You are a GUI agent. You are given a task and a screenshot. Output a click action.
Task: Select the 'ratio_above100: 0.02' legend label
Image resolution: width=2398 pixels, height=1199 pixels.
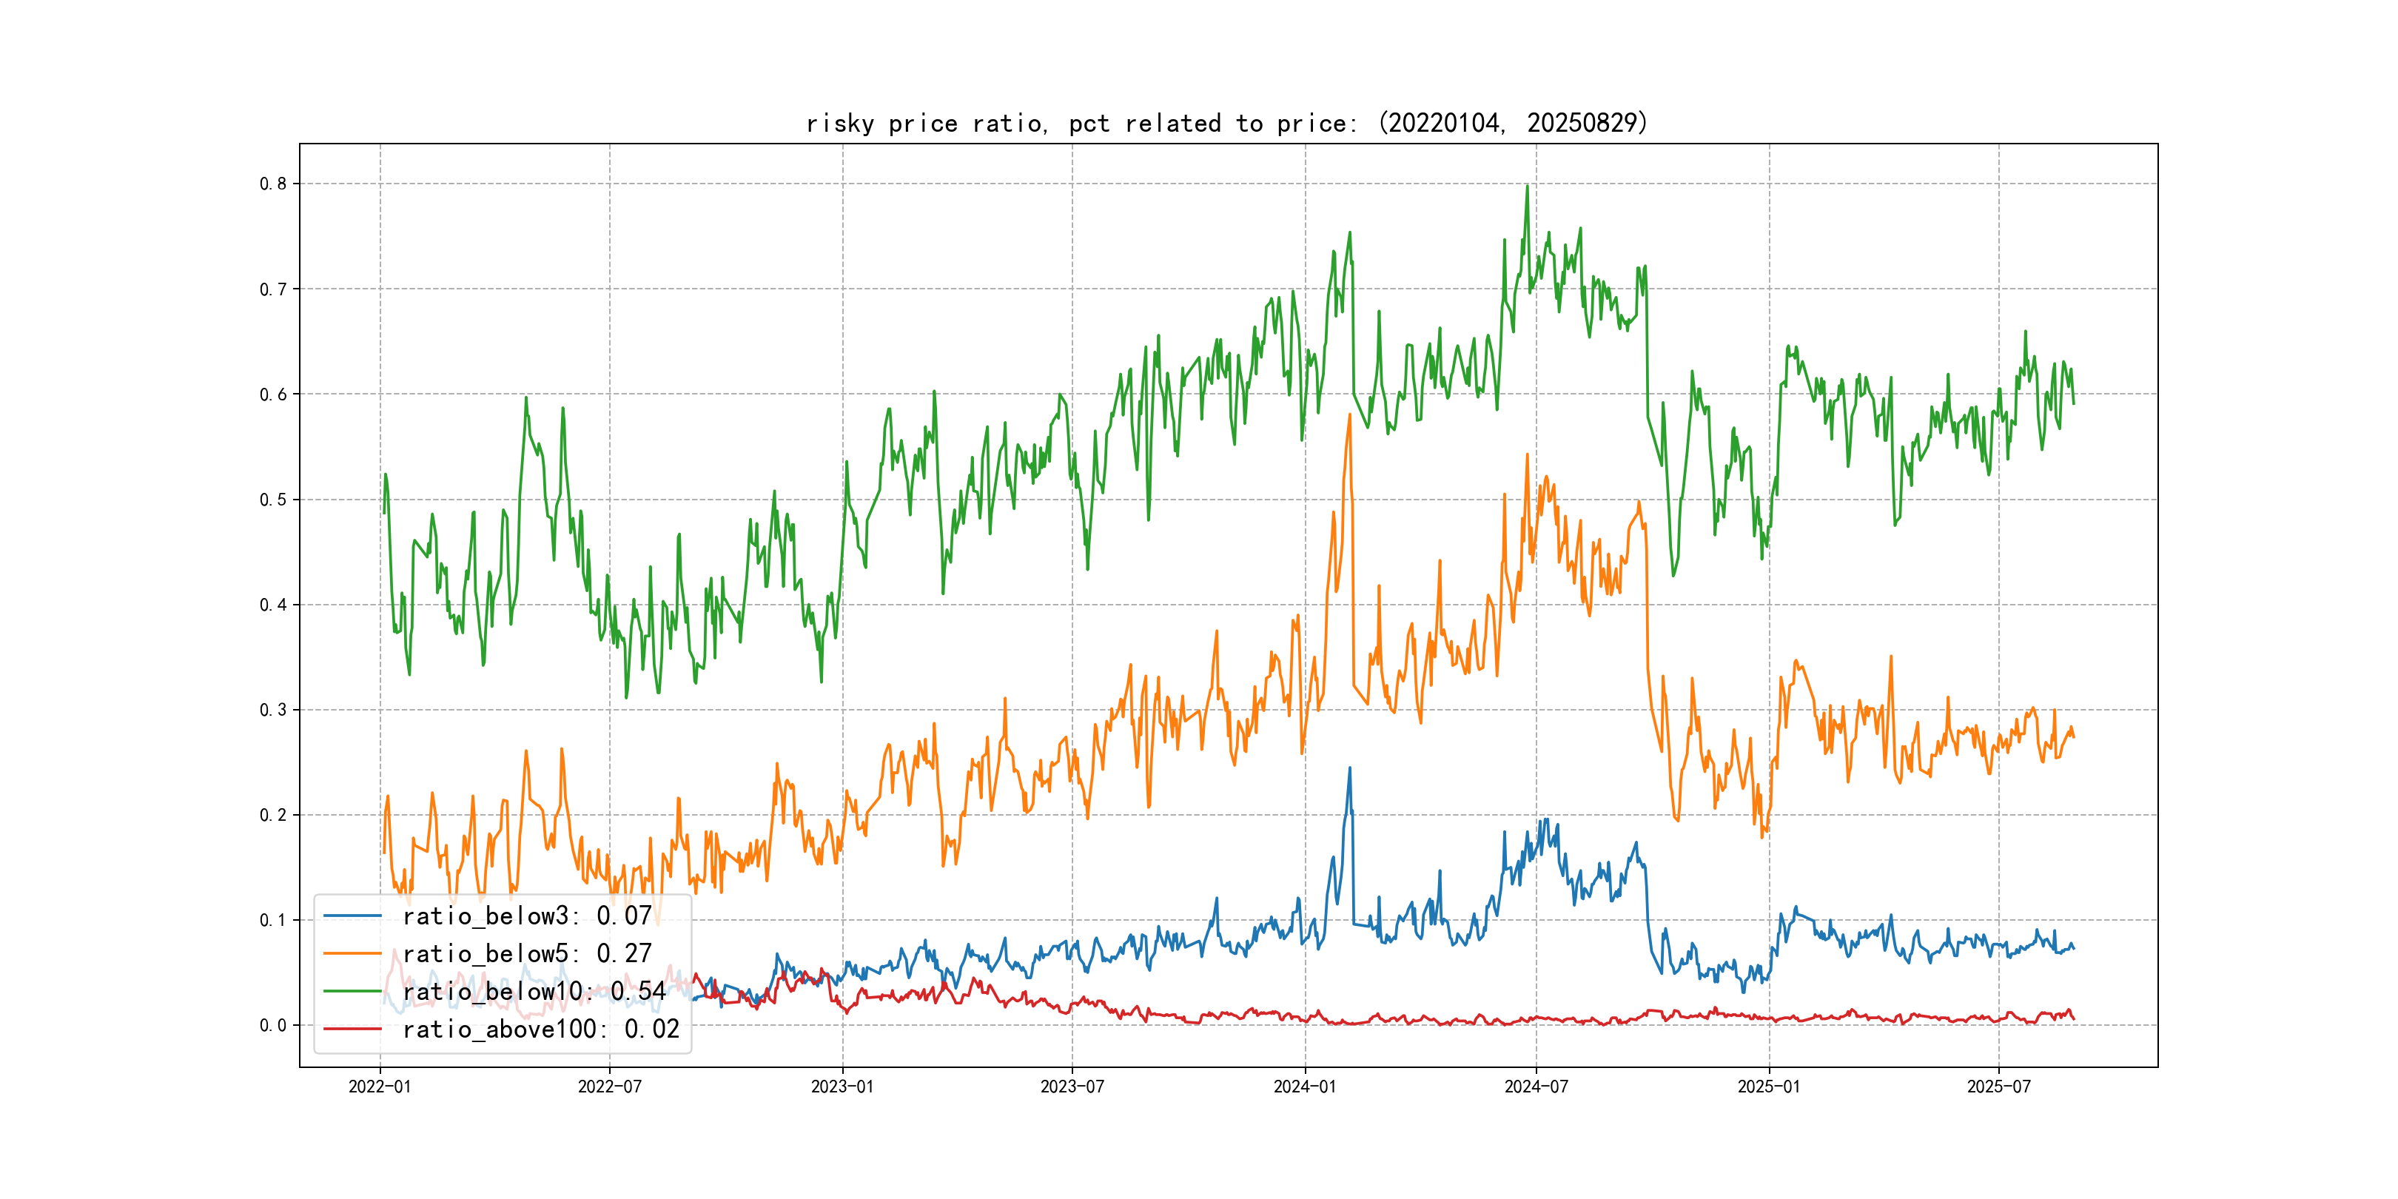[x=541, y=1029]
